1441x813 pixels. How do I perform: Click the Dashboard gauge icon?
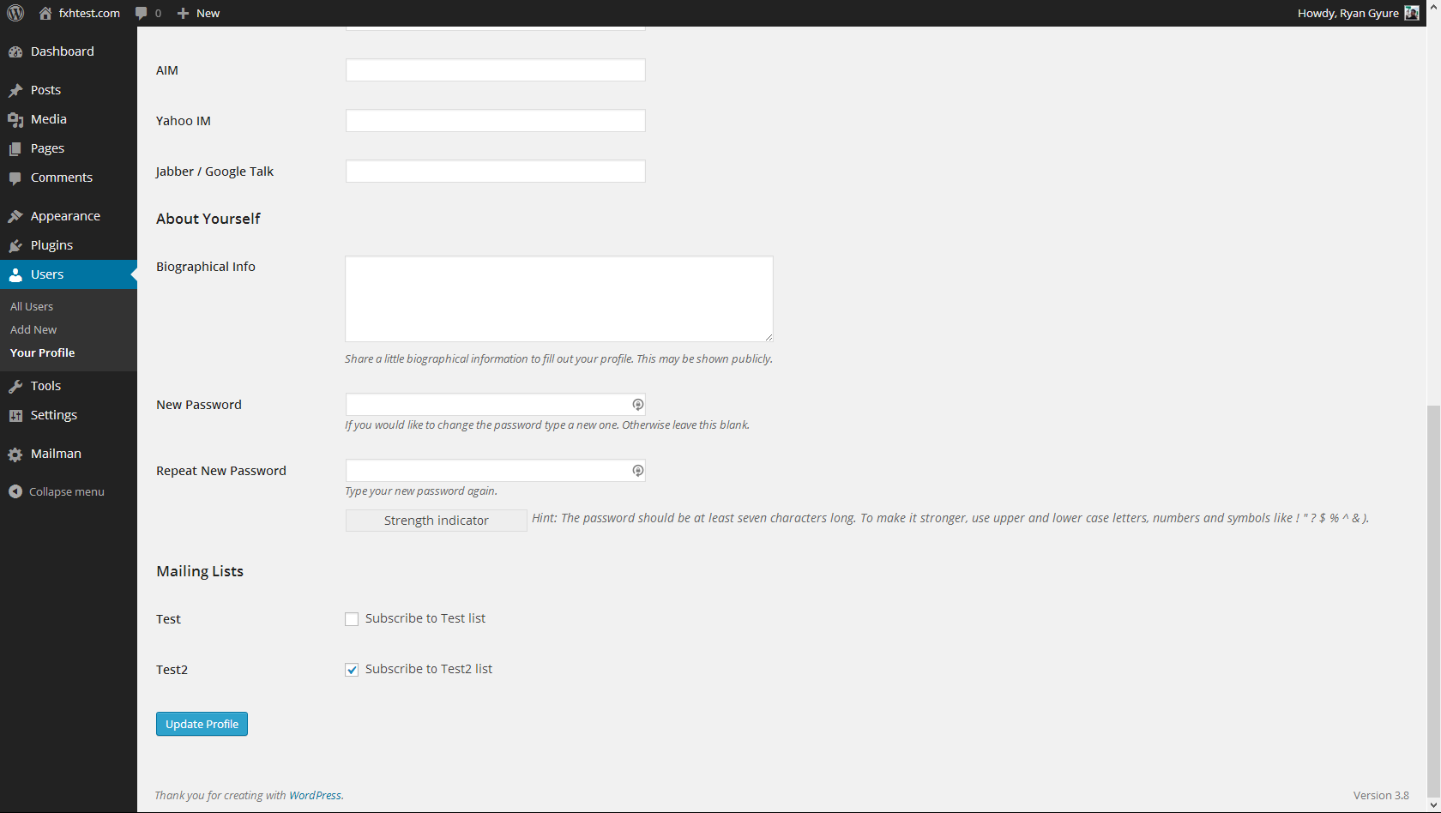[x=15, y=51]
